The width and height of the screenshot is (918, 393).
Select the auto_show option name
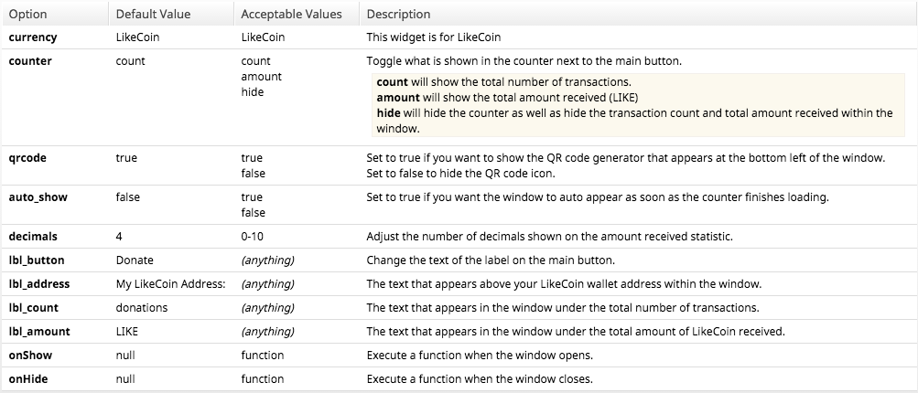pos(38,197)
